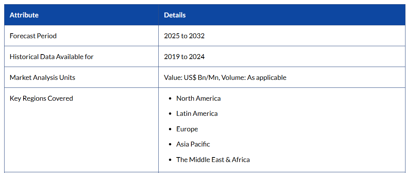Click The Middle East & Africa item
The width and height of the screenshot is (407, 173).
coord(213,160)
